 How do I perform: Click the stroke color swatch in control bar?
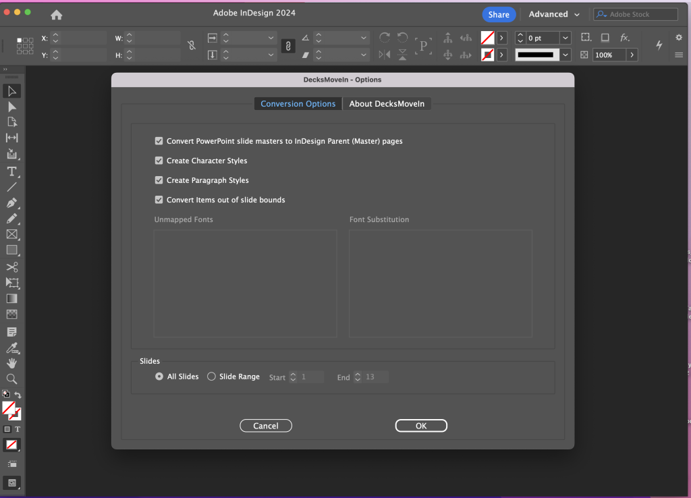pyautogui.click(x=487, y=55)
